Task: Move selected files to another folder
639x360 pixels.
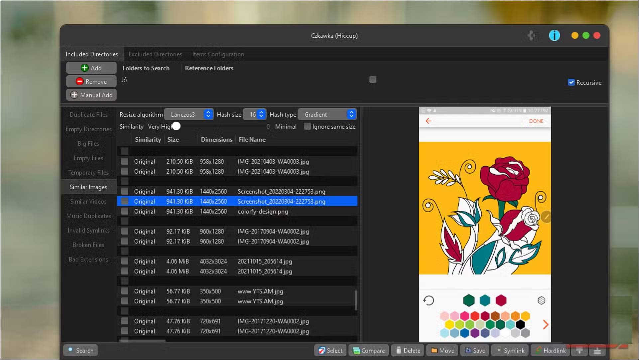Action: point(442,350)
